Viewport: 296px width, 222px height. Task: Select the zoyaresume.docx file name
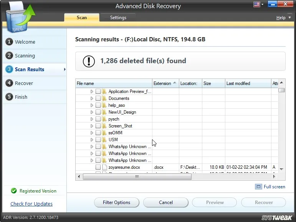pyautogui.click(x=124, y=167)
